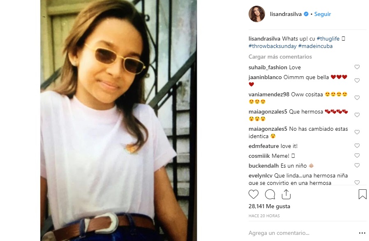Open the comment bubble icon
Screen dimensions: 369x241
coord(270,194)
